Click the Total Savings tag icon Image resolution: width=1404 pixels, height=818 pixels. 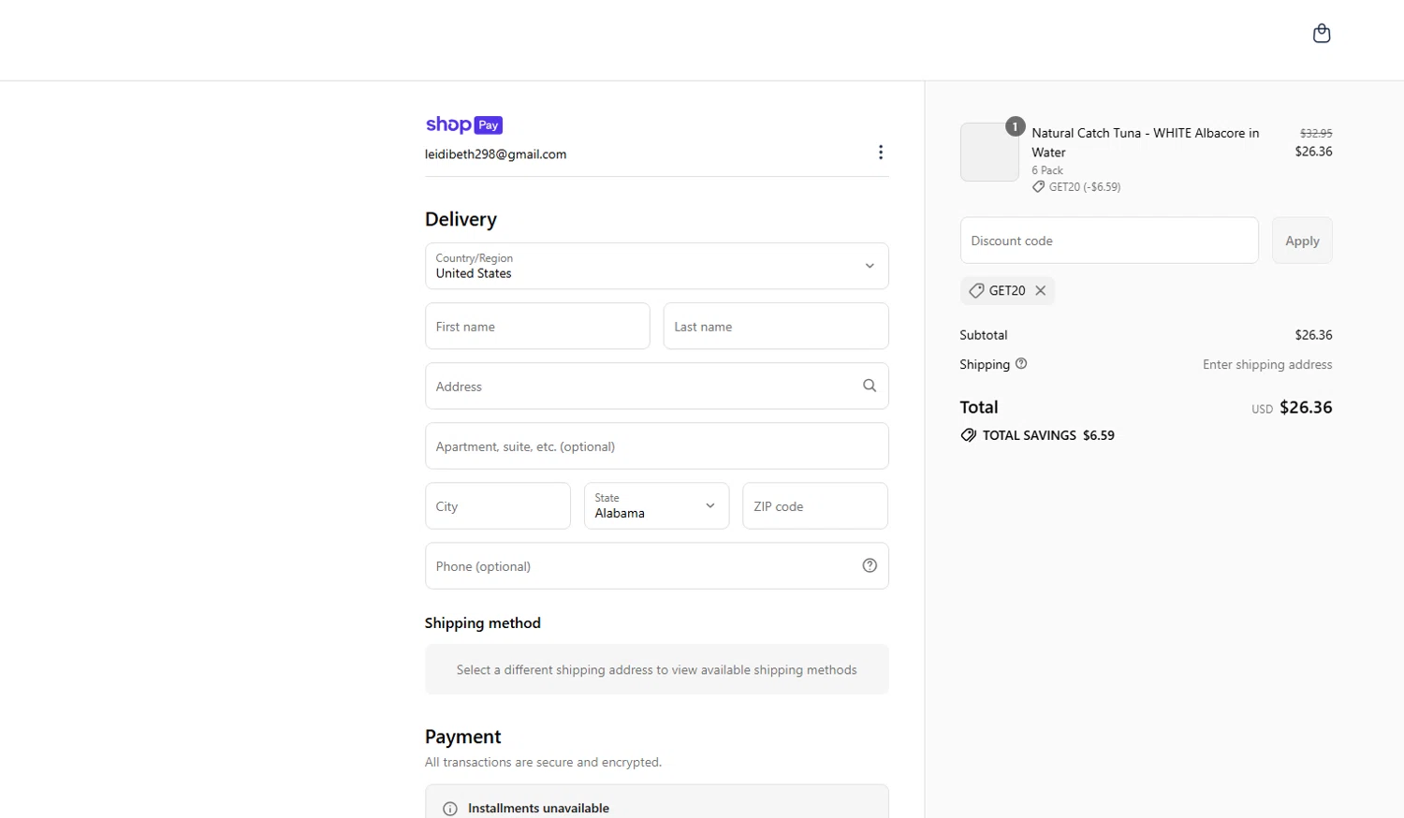[x=968, y=435]
